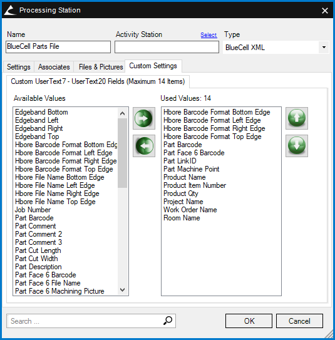Select Edgeband Bottom in Available Values

41,112
